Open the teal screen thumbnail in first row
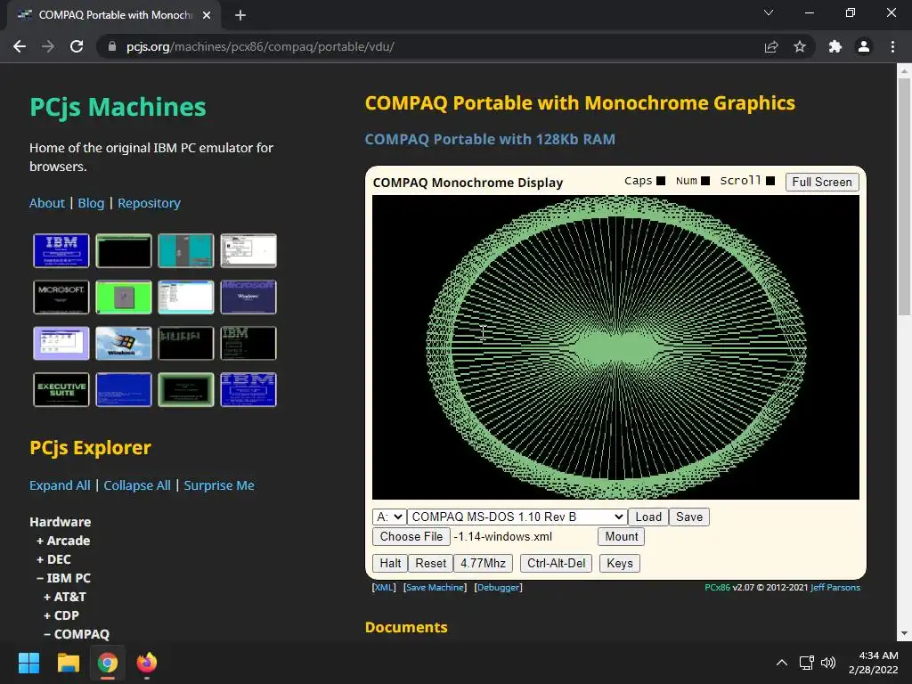 pyautogui.click(x=186, y=250)
